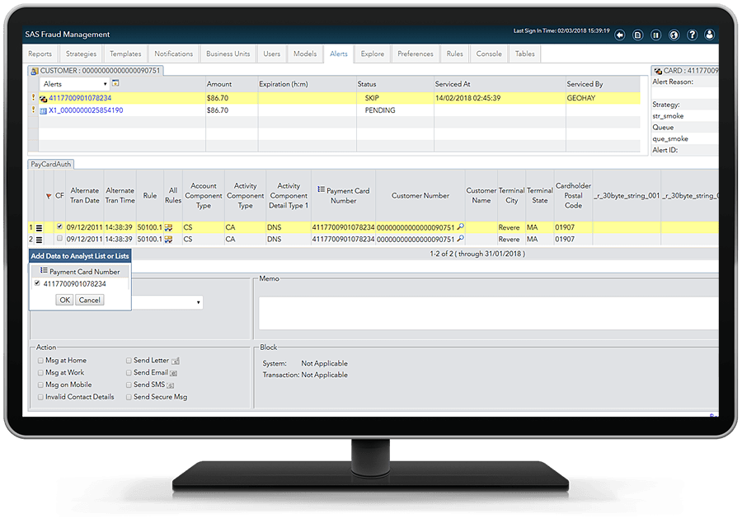Click the document icon in header
The image size is (742, 518).
(638, 35)
